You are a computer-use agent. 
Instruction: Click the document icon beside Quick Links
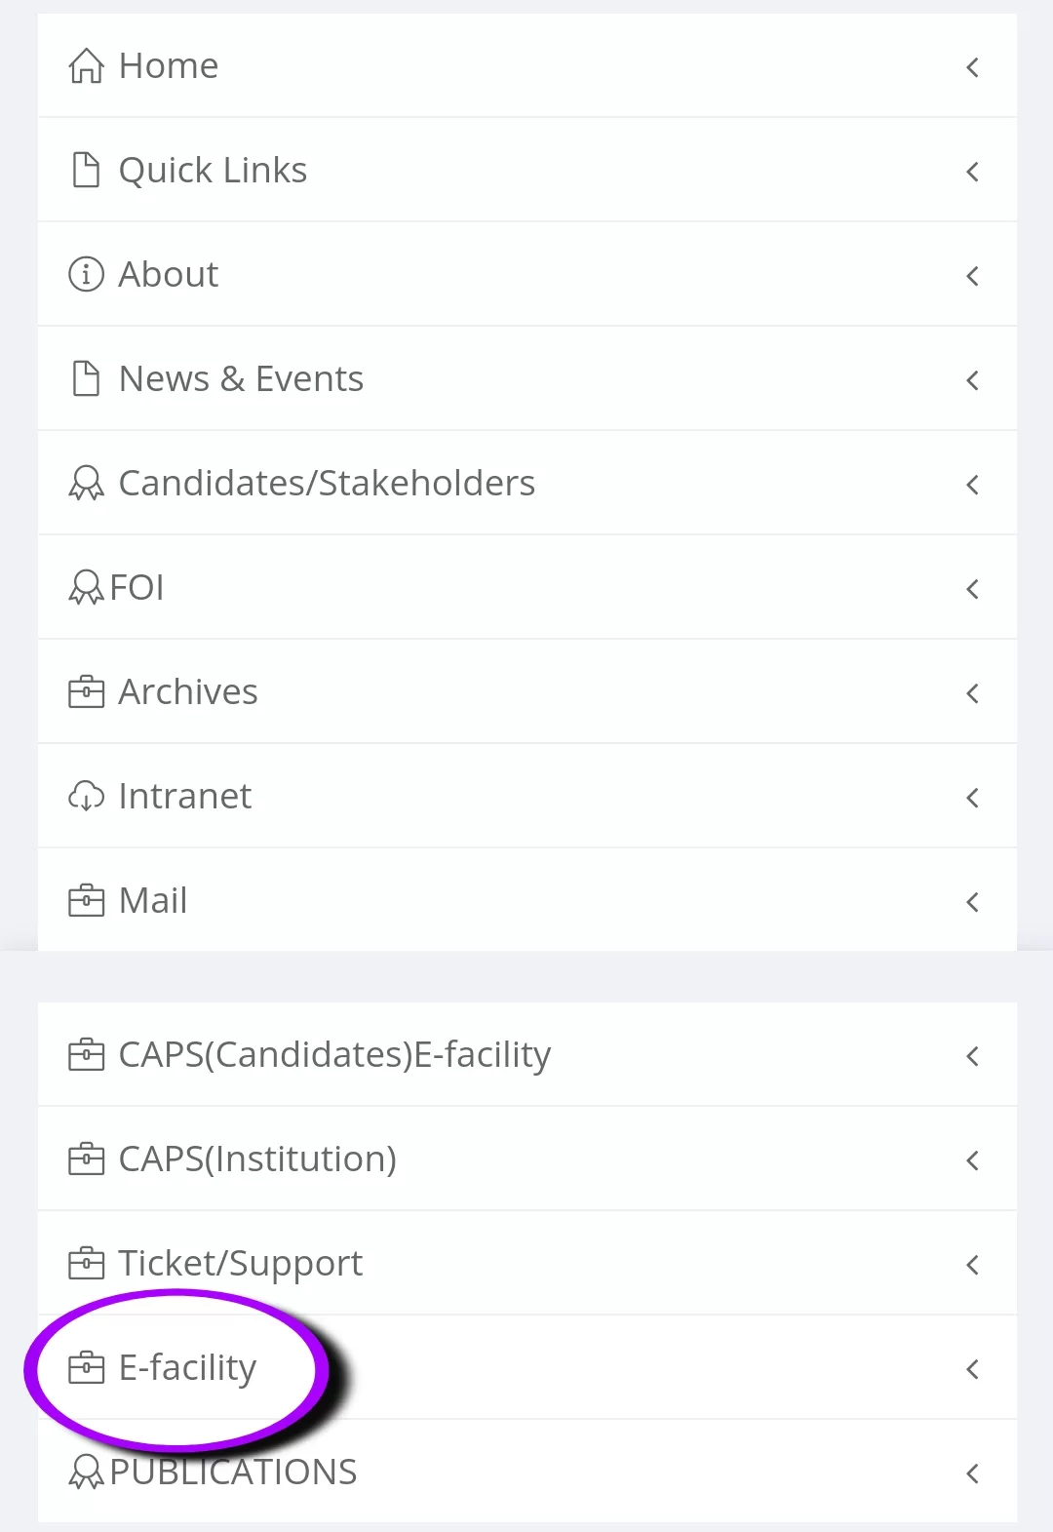point(86,171)
